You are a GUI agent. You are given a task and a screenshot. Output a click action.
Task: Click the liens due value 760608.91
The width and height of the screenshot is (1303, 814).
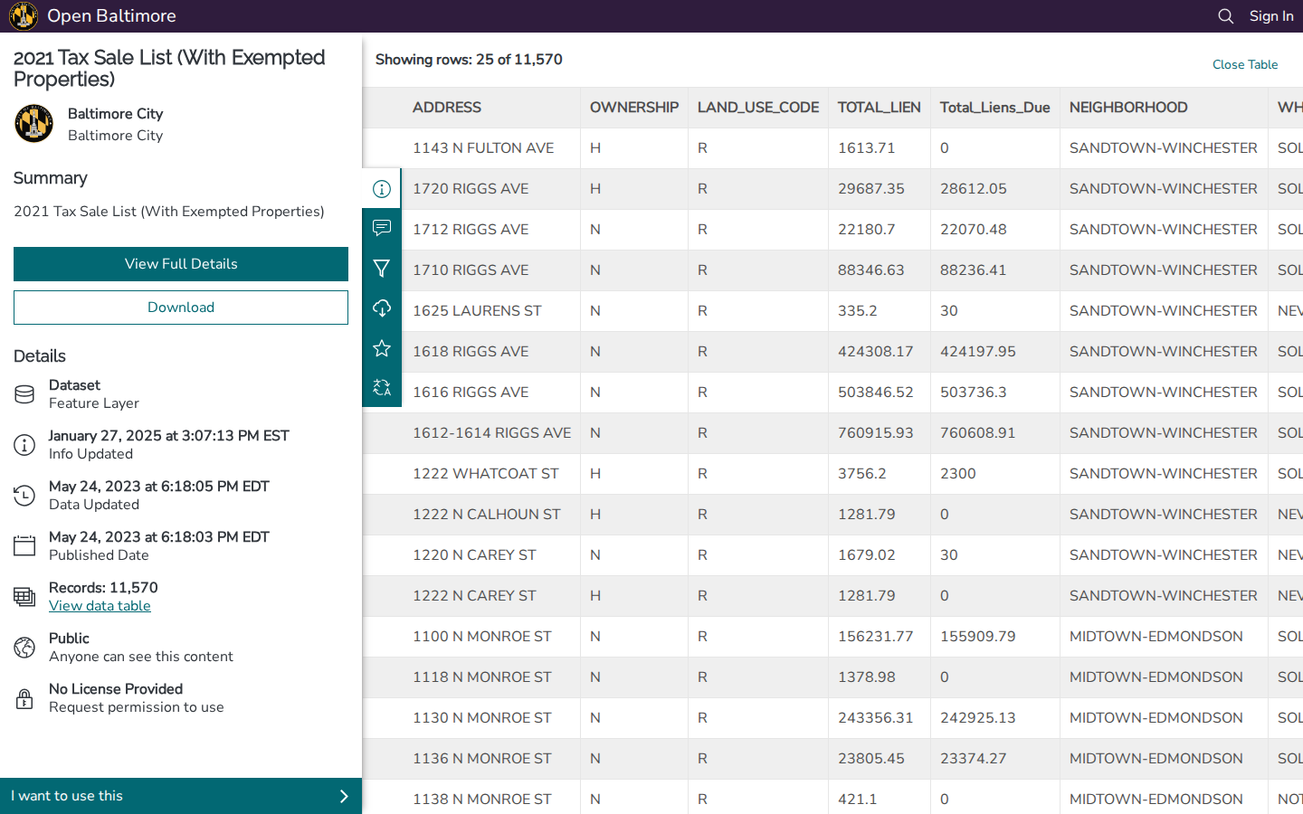pos(977,433)
